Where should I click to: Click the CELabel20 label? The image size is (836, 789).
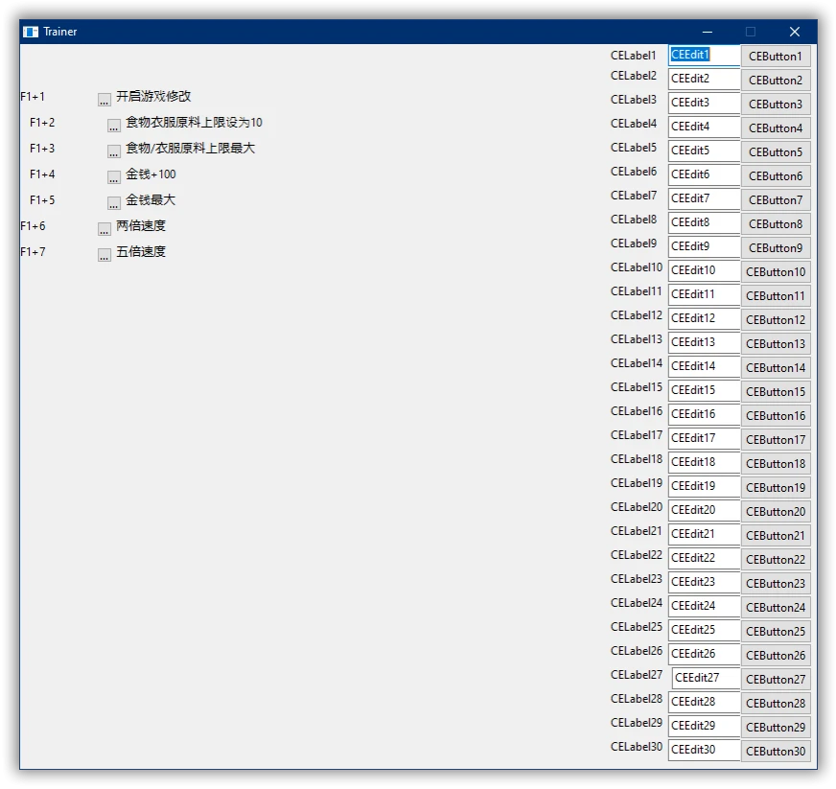(x=637, y=507)
